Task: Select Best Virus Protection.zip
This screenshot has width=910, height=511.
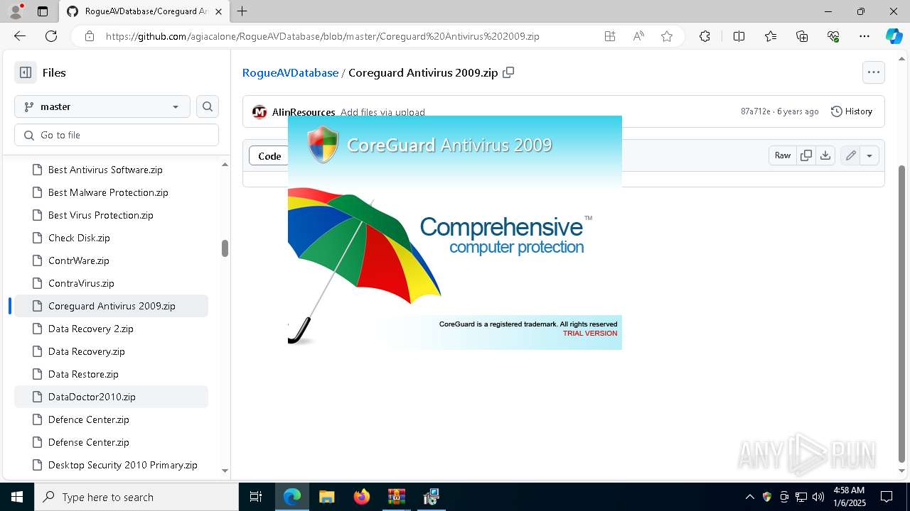Action: [x=111, y=215]
